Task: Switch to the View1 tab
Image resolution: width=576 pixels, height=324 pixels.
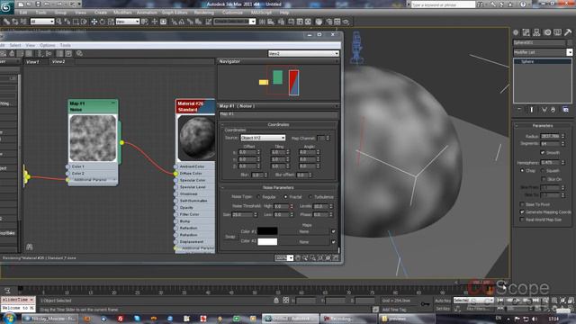Action: point(32,62)
